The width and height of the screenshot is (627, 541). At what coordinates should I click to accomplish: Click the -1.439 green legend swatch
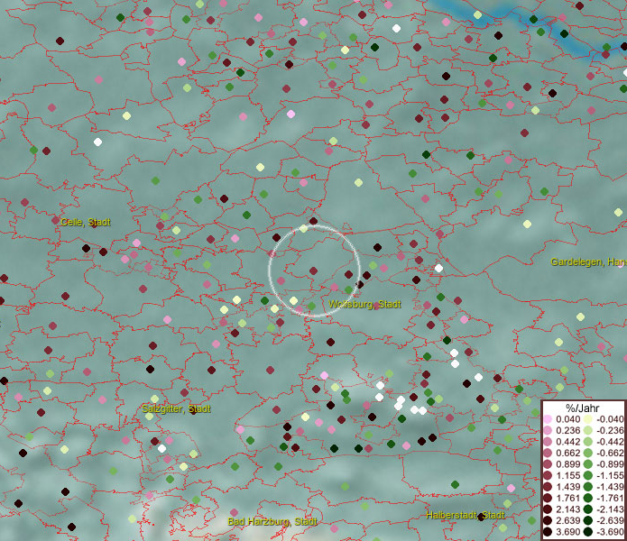(588, 487)
